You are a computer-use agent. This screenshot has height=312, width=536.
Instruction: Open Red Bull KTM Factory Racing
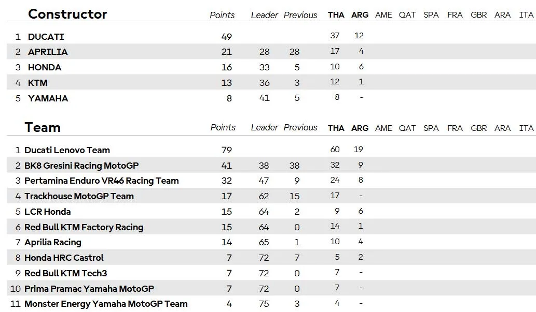[84, 227]
